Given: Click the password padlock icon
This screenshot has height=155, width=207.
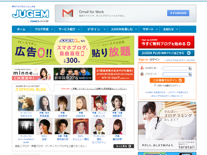Looking at the screenshot, I should 142,74.
